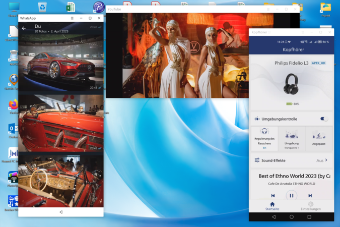Open the globe map desktop shortcut
340x227 pixels.
pyautogui.click(x=14, y=80)
